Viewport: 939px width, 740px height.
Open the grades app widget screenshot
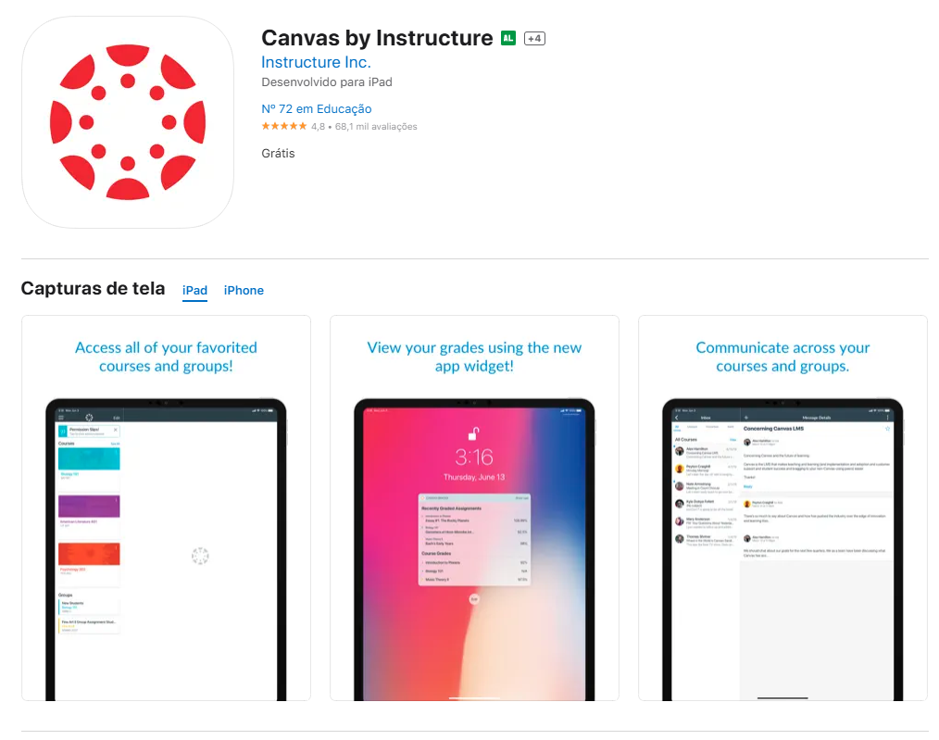pyautogui.click(x=474, y=508)
